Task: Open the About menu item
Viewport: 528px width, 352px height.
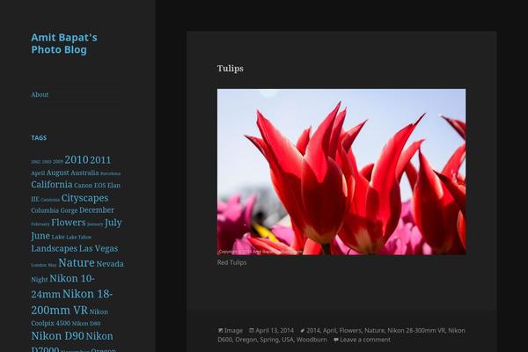Action: [40, 95]
